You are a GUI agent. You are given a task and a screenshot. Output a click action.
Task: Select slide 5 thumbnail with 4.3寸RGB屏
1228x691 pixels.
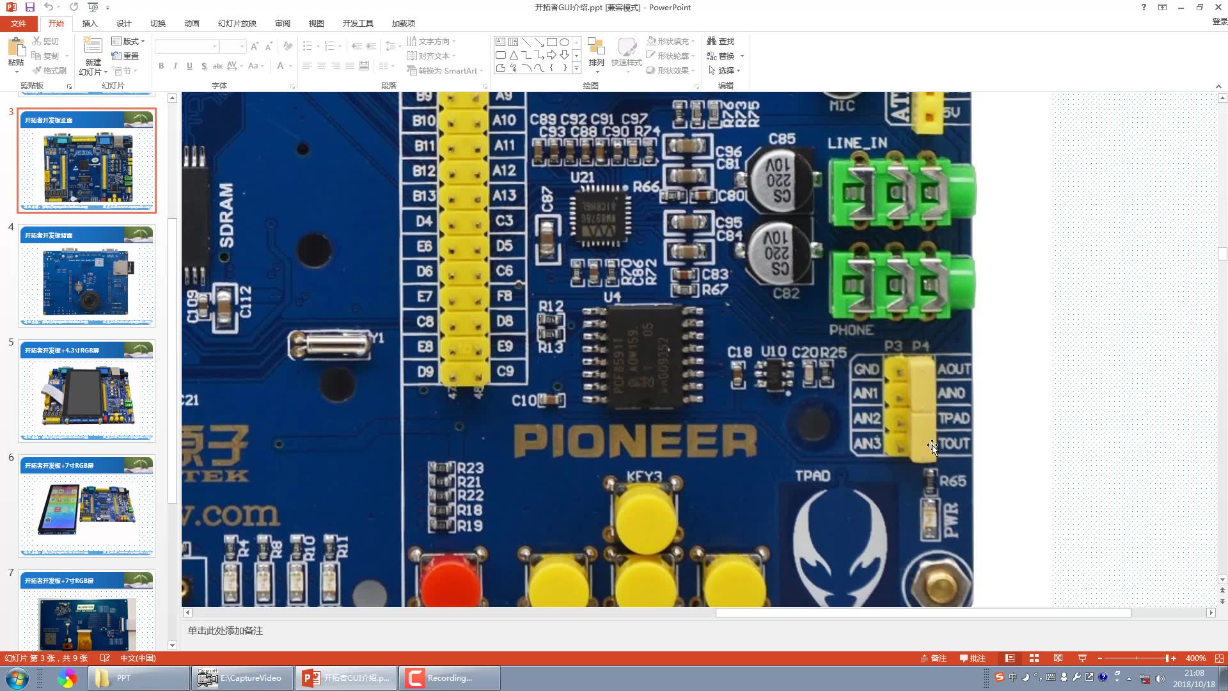86,391
